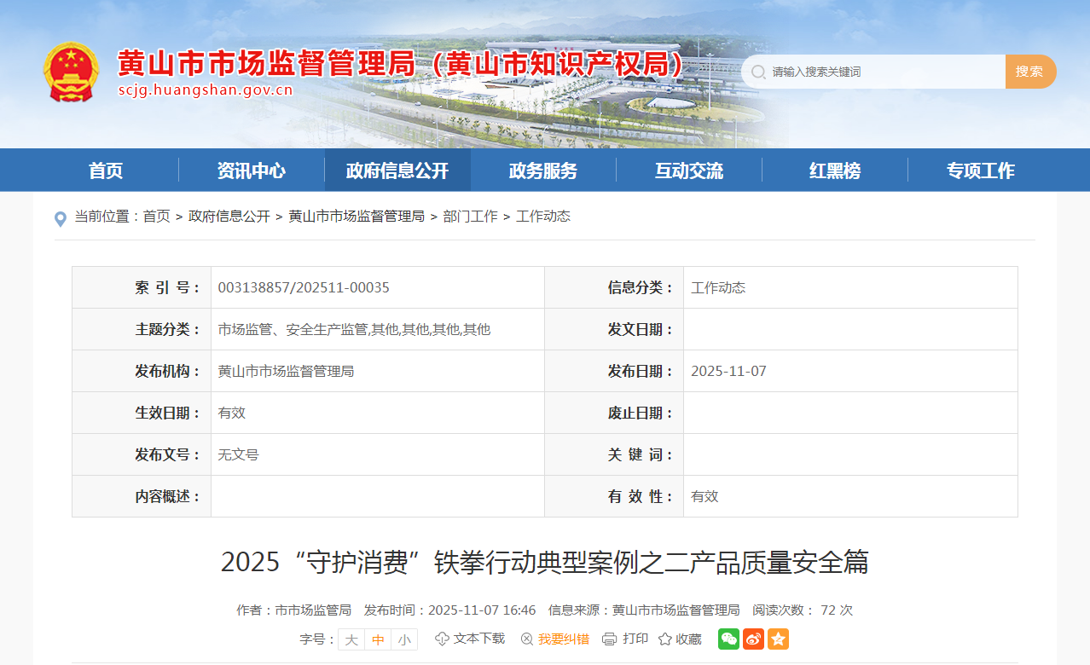Share the article to Weibo
The image size is (1090, 665).
click(751, 638)
